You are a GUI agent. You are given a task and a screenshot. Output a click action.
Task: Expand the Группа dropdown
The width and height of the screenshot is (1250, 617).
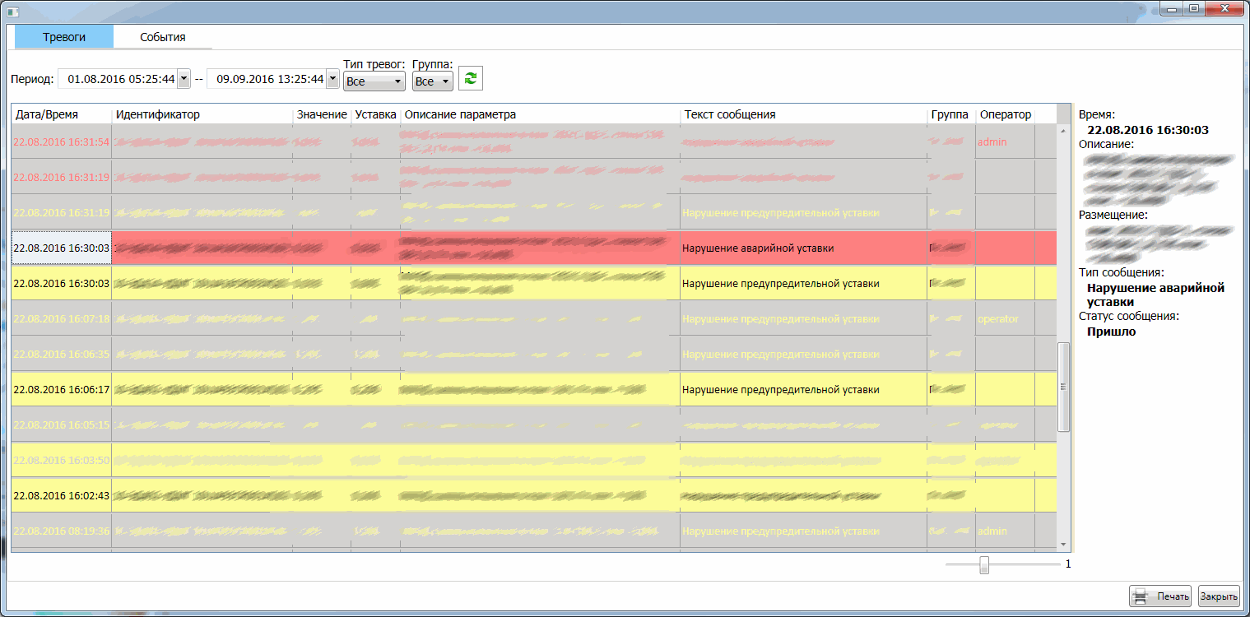click(432, 81)
